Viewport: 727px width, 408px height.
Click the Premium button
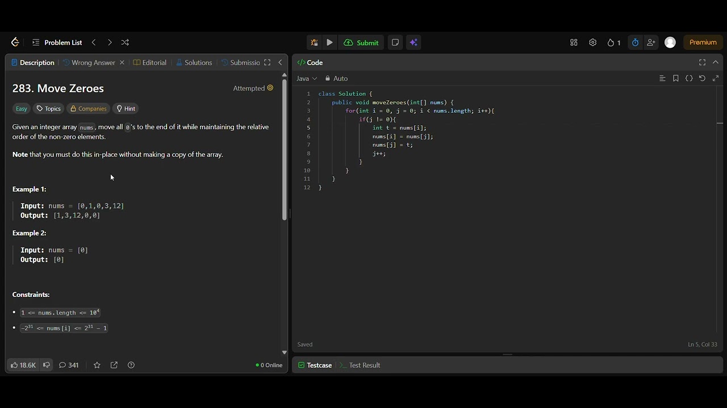coord(703,42)
